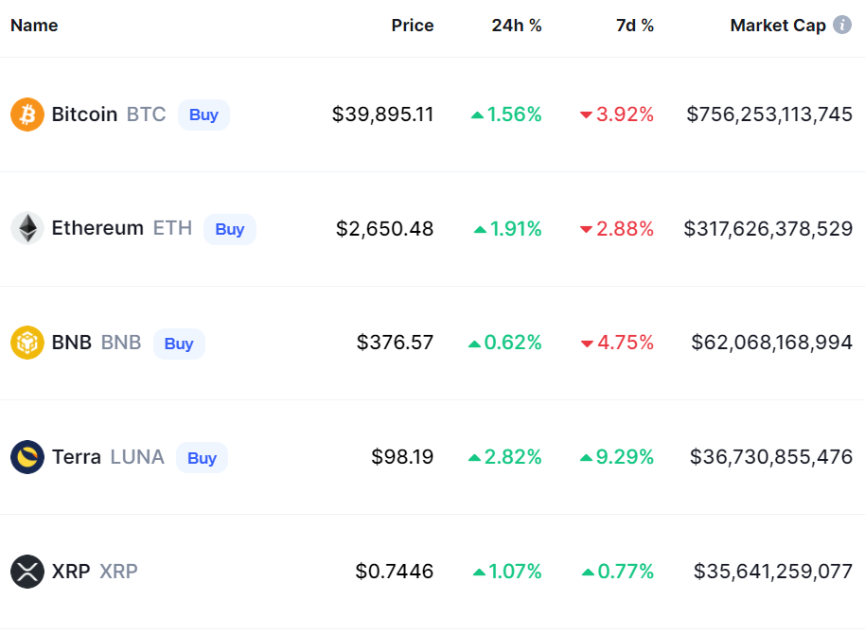Image resolution: width=865 pixels, height=635 pixels.
Task: Click the Terra LUNA logo icon
Action: pyautogui.click(x=27, y=457)
